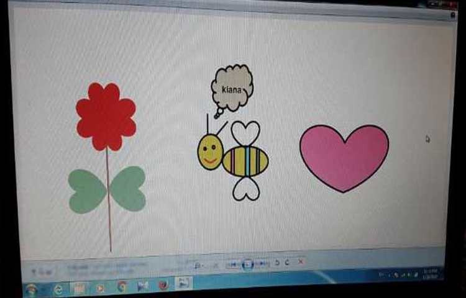Viewport: 466px width, 298px height.
Task: Go to the previous picture
Action: coord(233,264)
